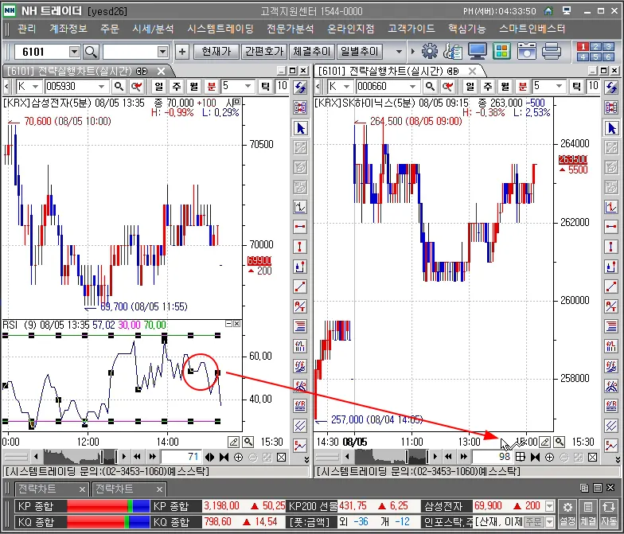Click the 간편호가 button
This screenshot has height=534, width=624.
264,51
